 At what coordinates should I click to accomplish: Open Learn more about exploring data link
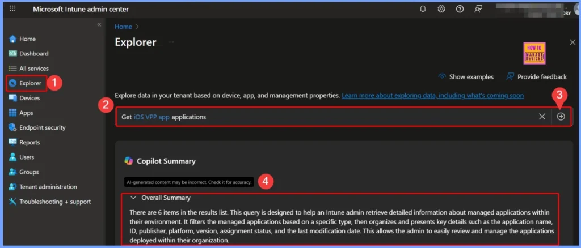coord(433,95)
